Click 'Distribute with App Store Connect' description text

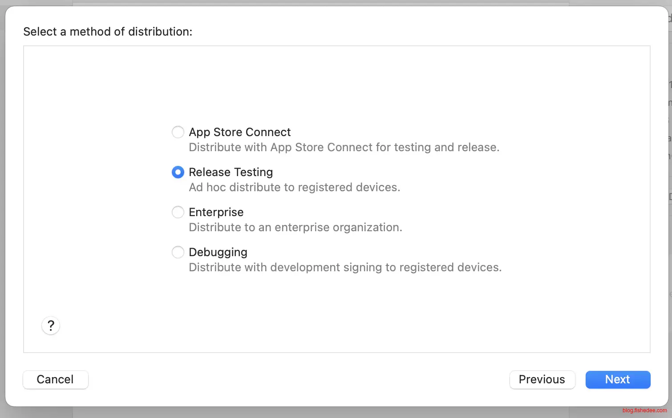(344, 147)
